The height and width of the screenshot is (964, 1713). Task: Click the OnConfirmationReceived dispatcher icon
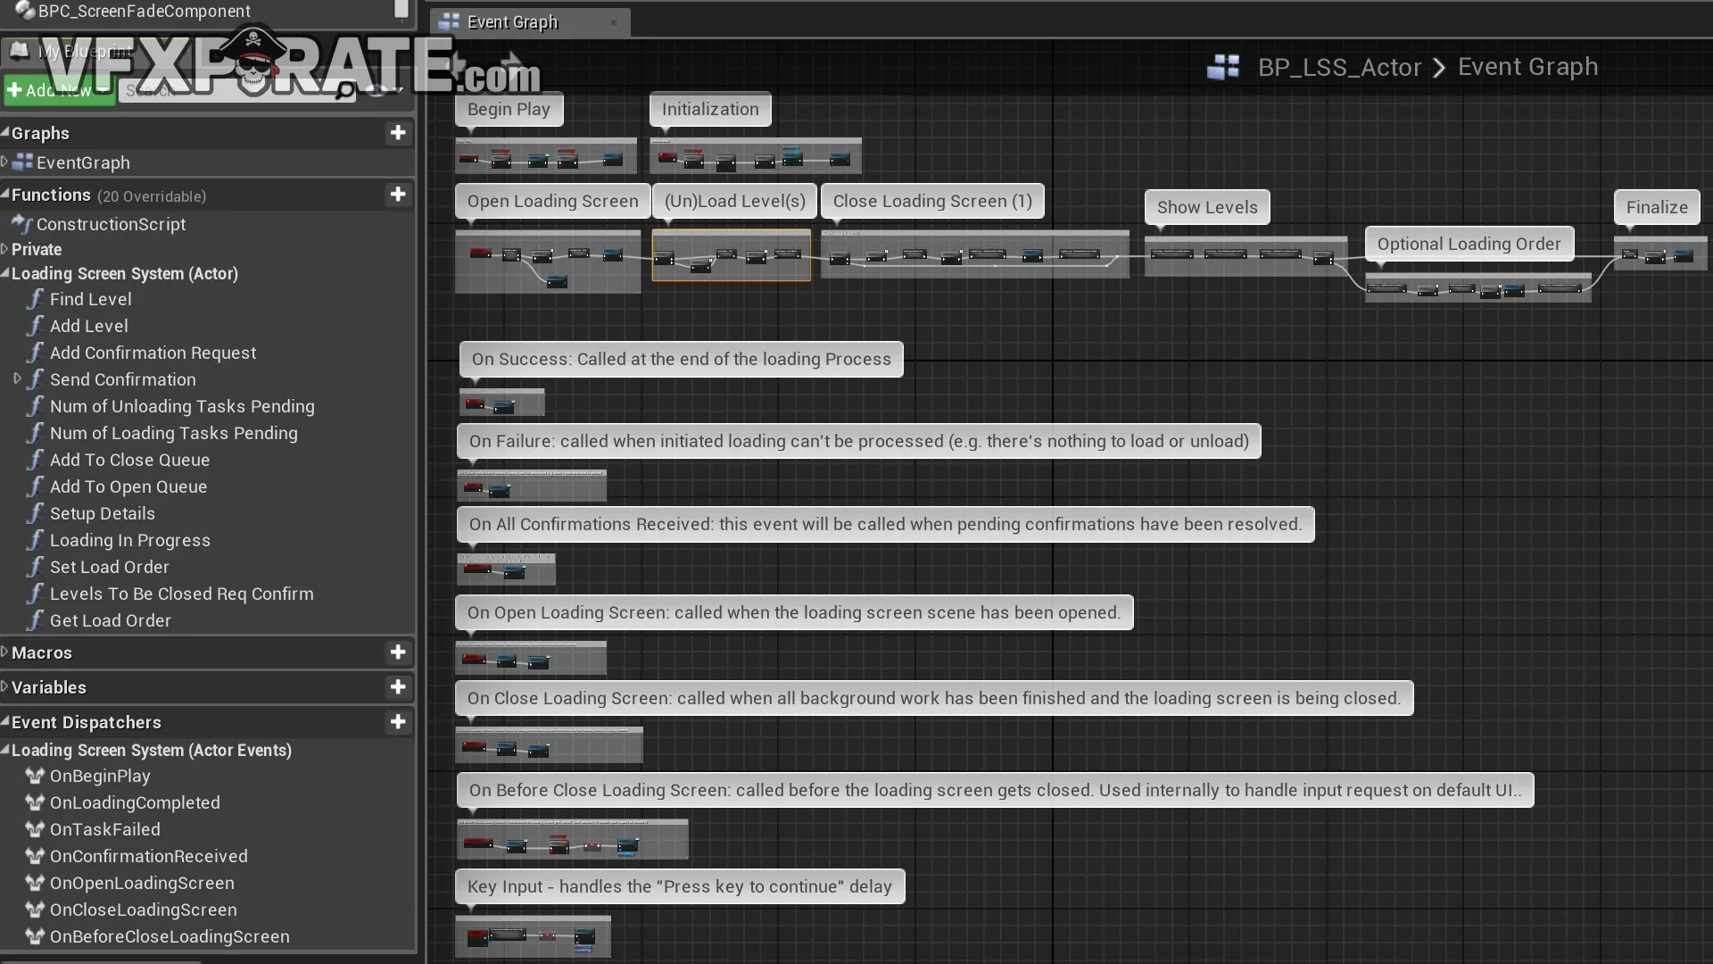point(35,856)
